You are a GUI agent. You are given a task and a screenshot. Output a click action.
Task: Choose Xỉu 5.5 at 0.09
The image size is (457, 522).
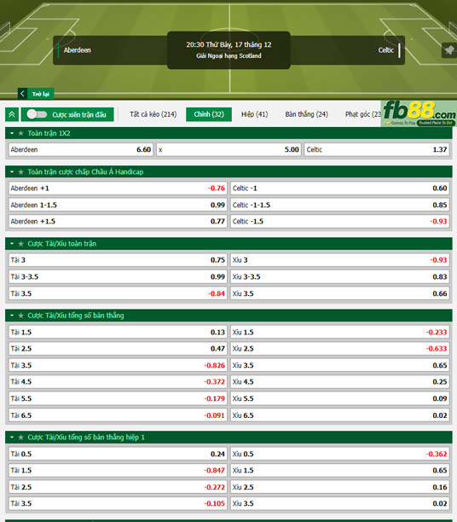(x=340, y=398)
